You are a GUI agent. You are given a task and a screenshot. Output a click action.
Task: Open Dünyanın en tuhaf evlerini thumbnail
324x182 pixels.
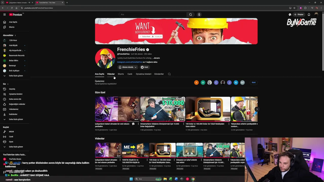click(x=189, y=150)
